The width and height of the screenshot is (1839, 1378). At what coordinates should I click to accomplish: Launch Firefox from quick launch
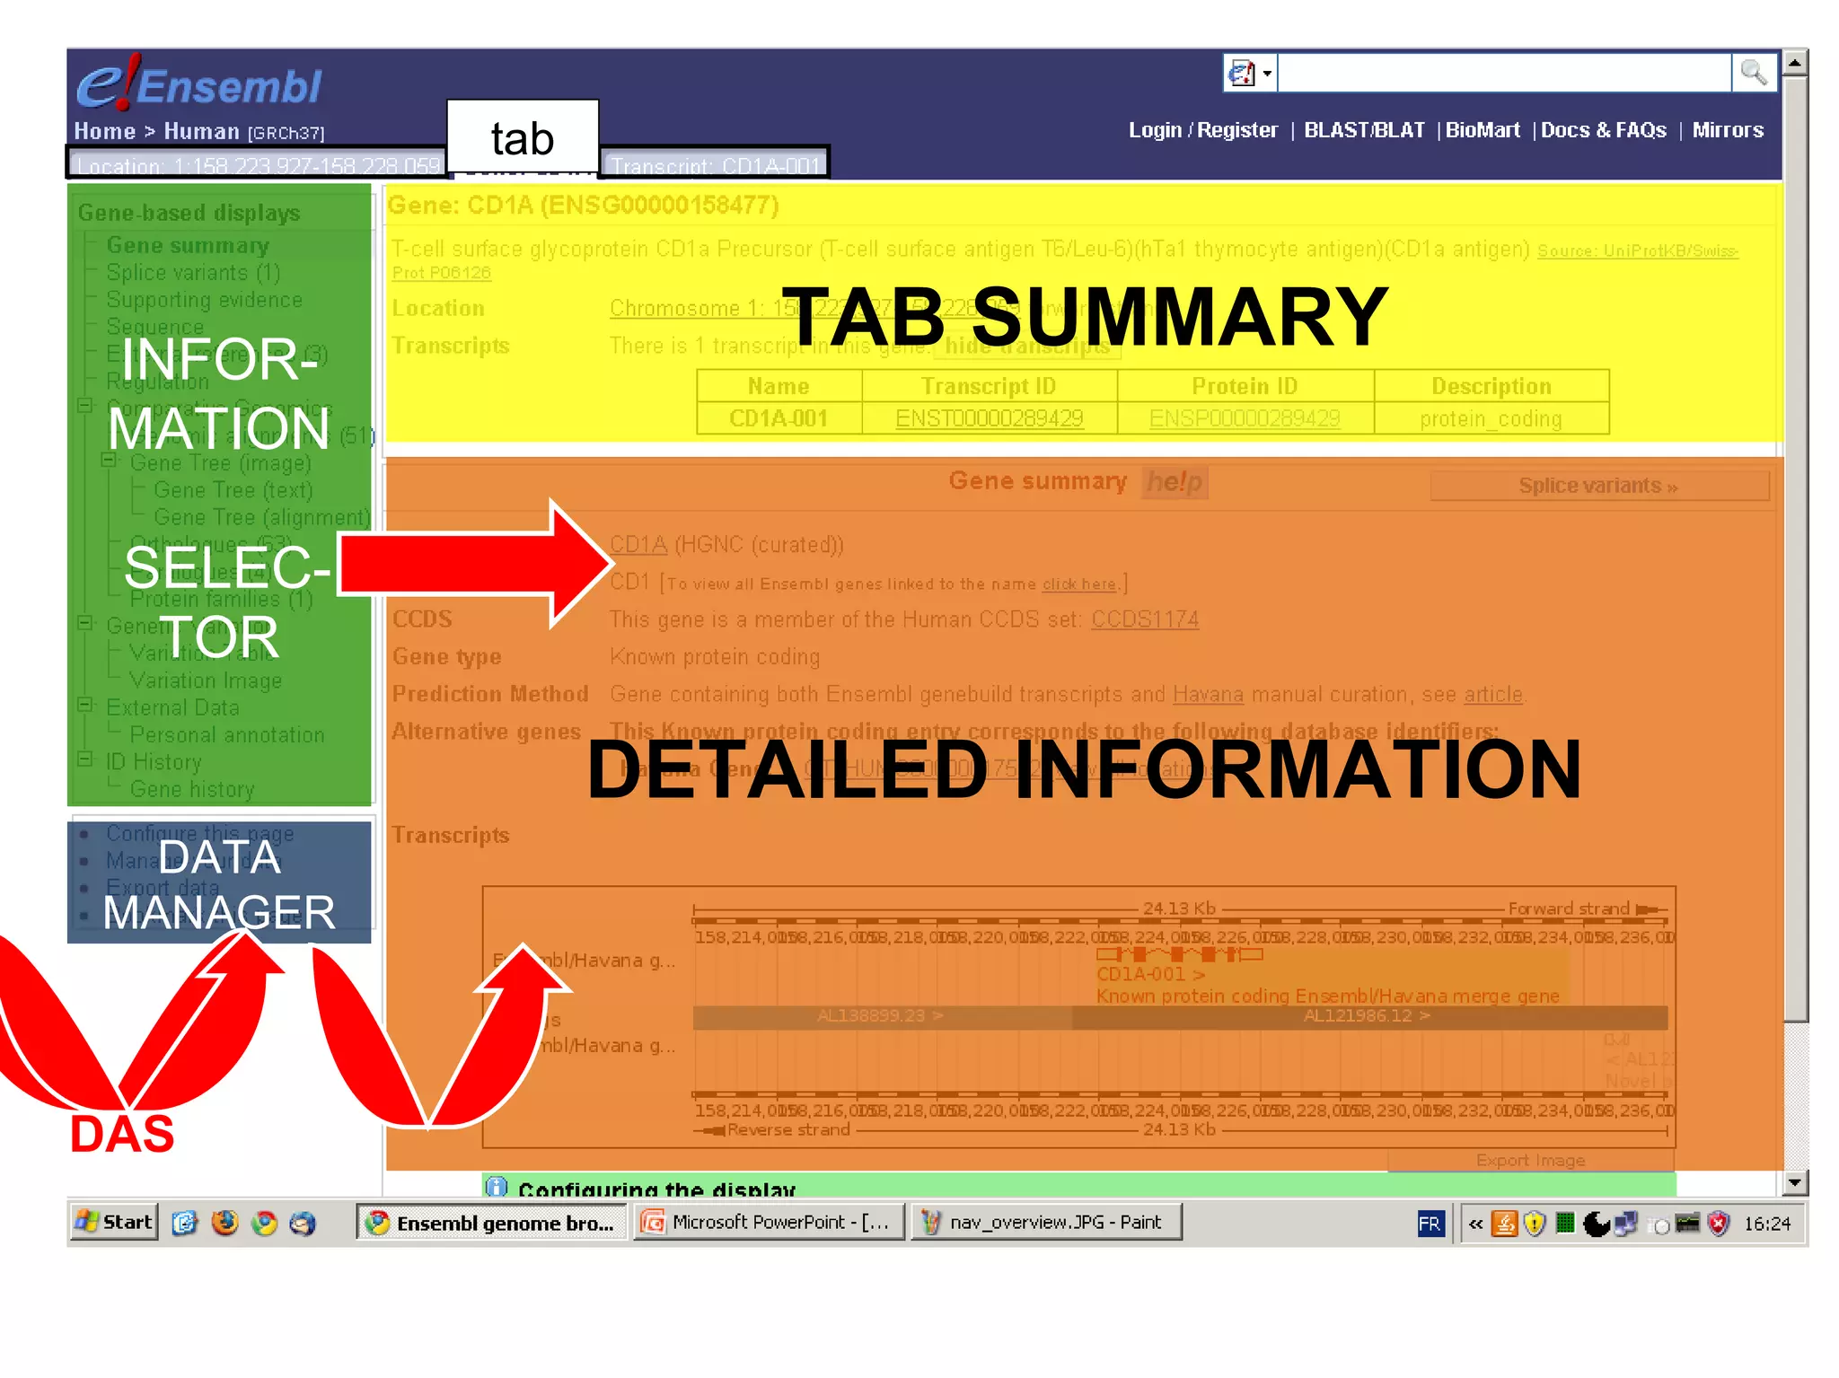pos(224,1223)
